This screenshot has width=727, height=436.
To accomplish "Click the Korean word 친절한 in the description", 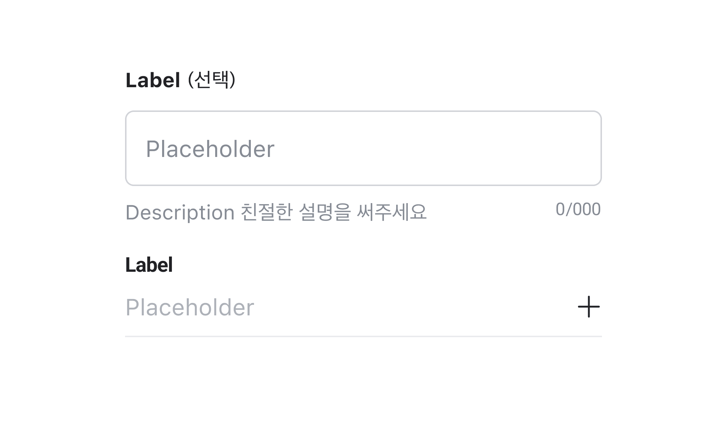I will point(266,212).
